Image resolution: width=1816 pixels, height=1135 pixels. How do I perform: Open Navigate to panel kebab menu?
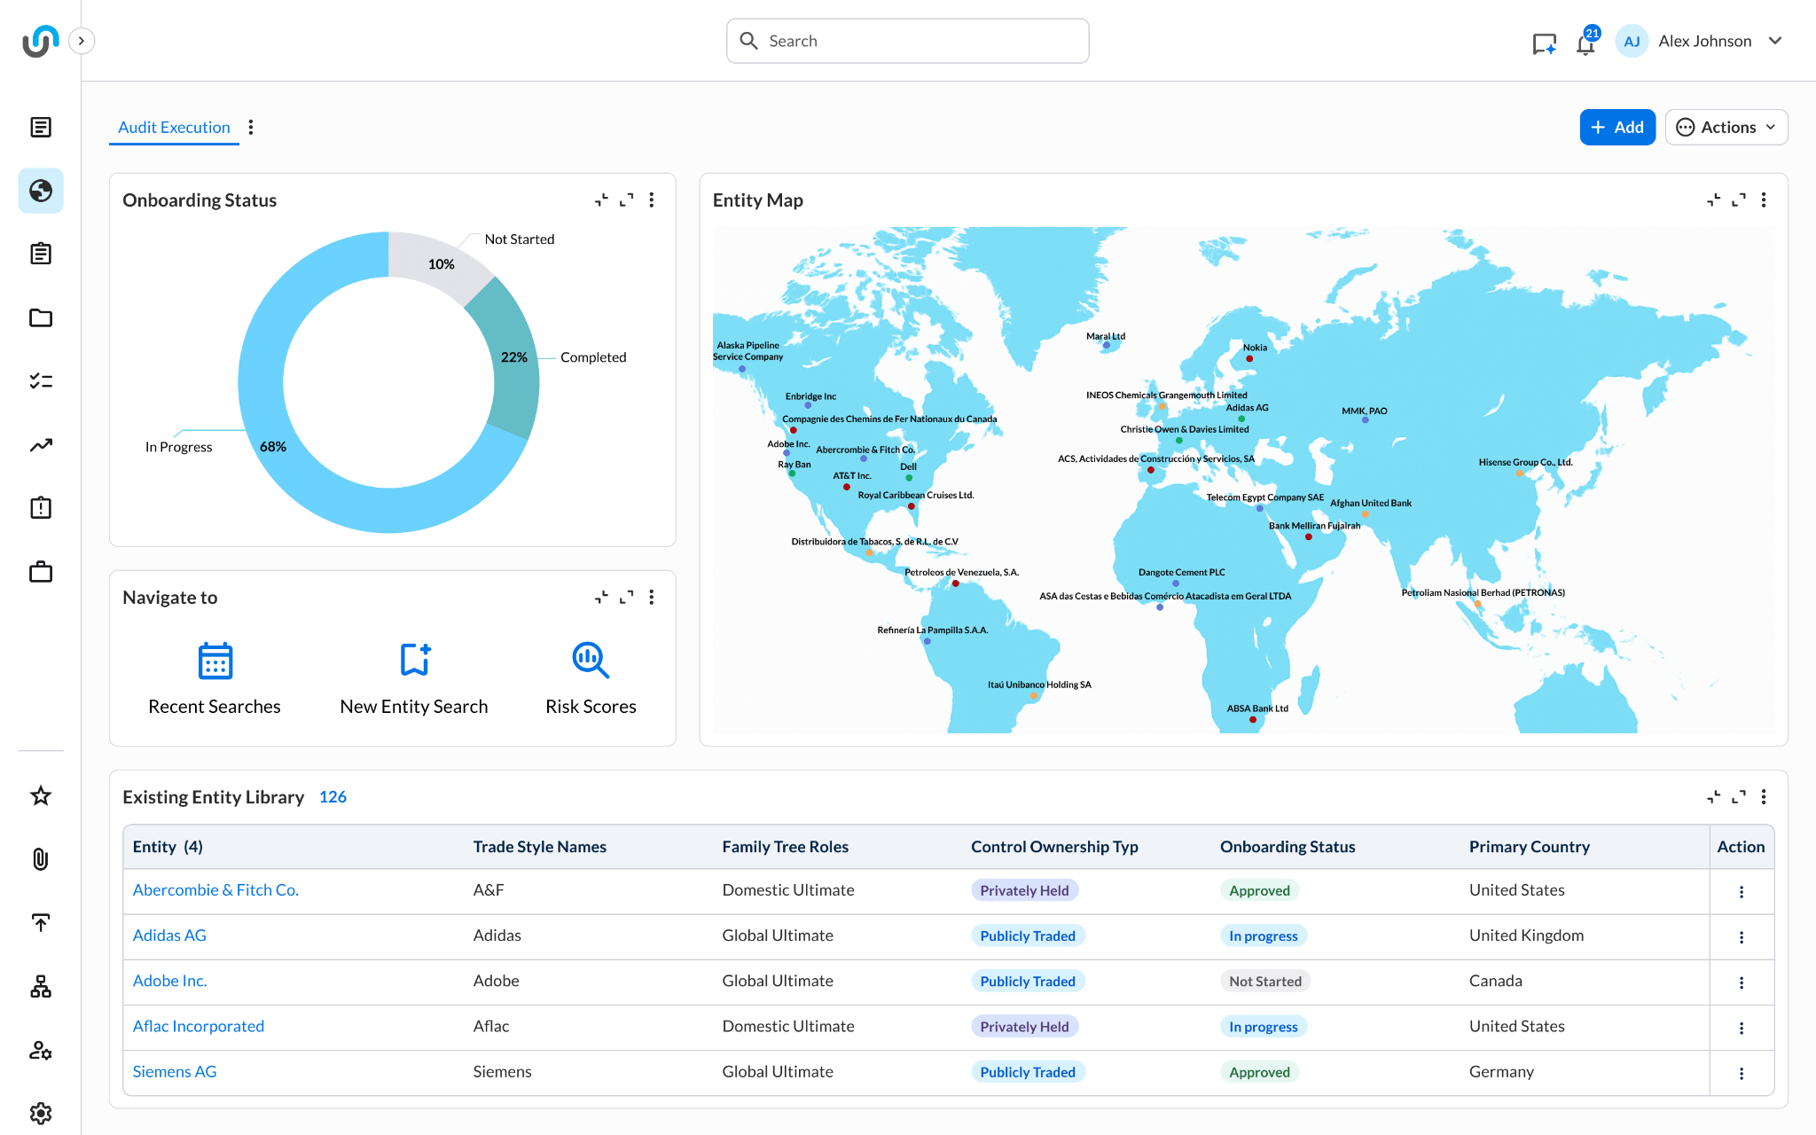pyautogui.click(x=652, y=598)
